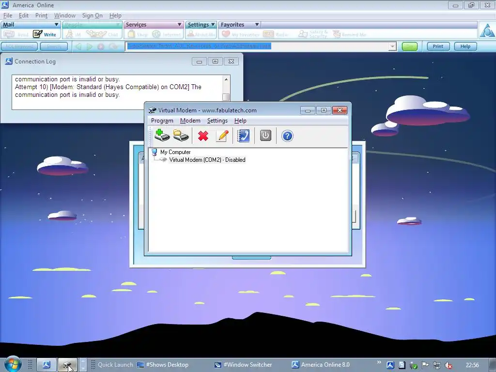Click the Virtual Modem taskbar button
The height and width of the screenshot is (372, 496).
67,365
